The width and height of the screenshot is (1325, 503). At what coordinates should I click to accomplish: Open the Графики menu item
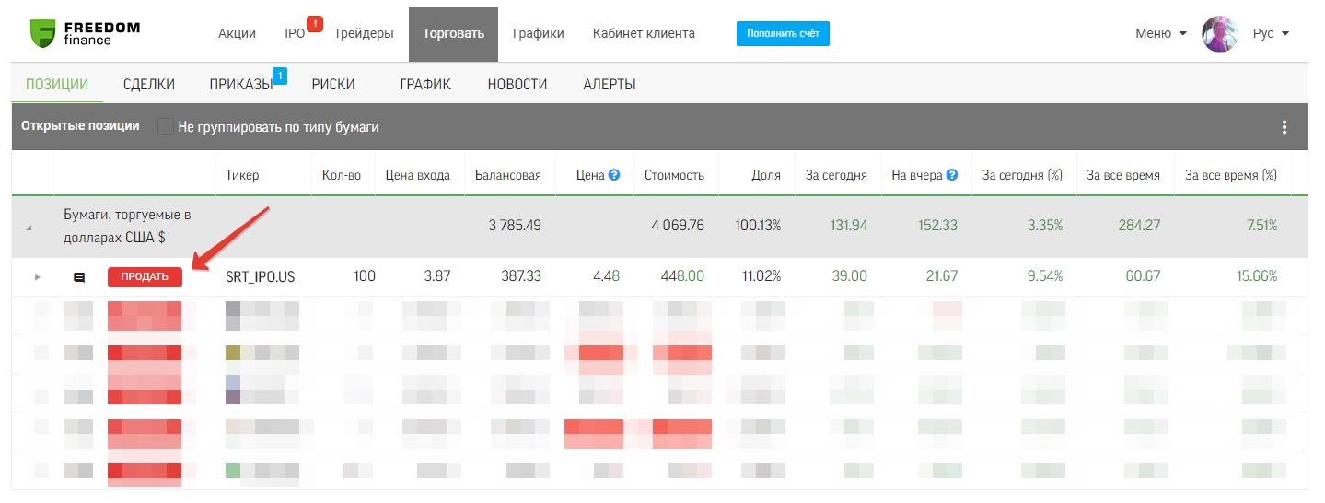(x=538, y=34)
